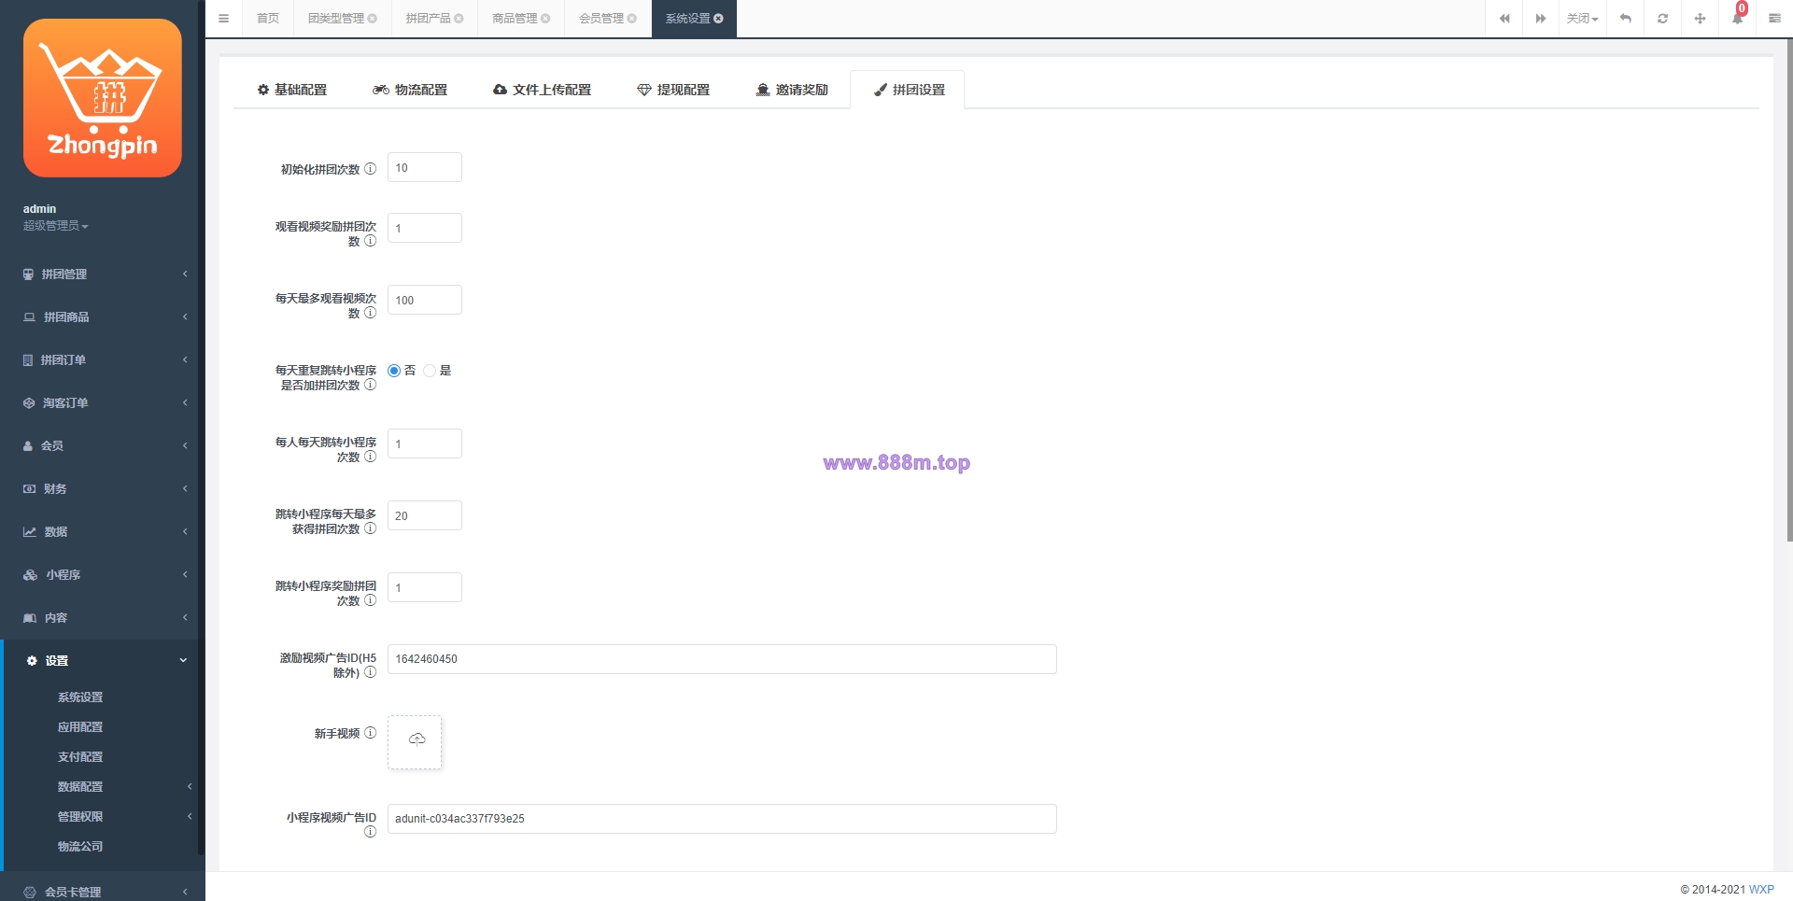The height and width of the screenshot is (901, 1793).
Task: Open the right-side panel list icon
Action: [1774, 19]
